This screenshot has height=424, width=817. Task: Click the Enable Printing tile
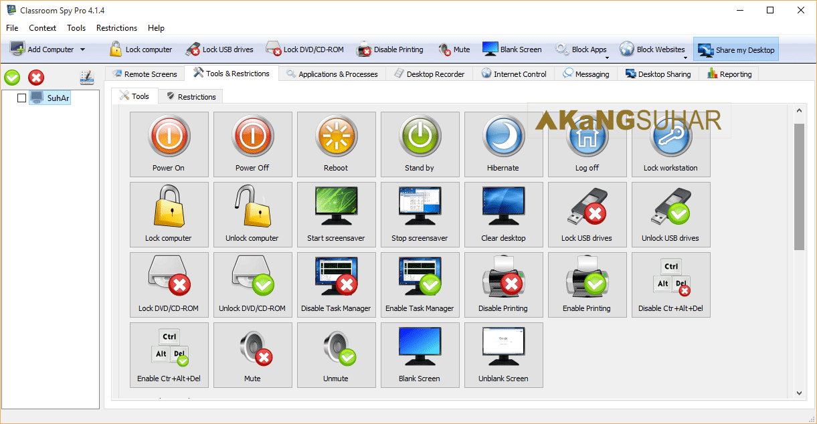(x=587, y=284)
